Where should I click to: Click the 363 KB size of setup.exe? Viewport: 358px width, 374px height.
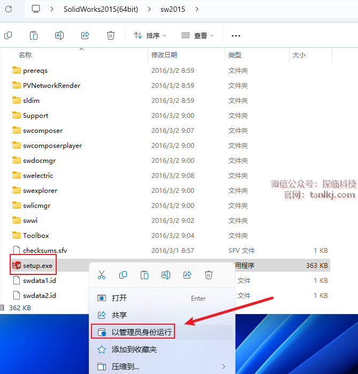(317, 265)
